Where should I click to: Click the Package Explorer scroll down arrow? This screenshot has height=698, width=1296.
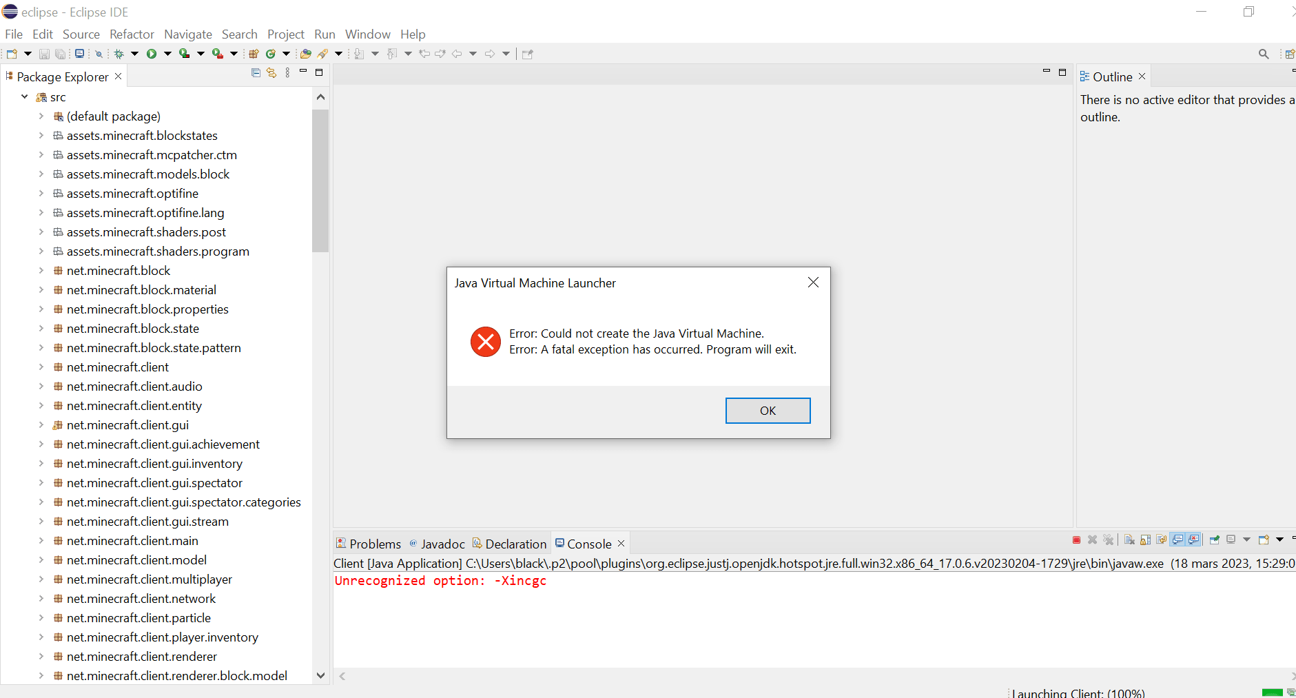tap(320, 676)
